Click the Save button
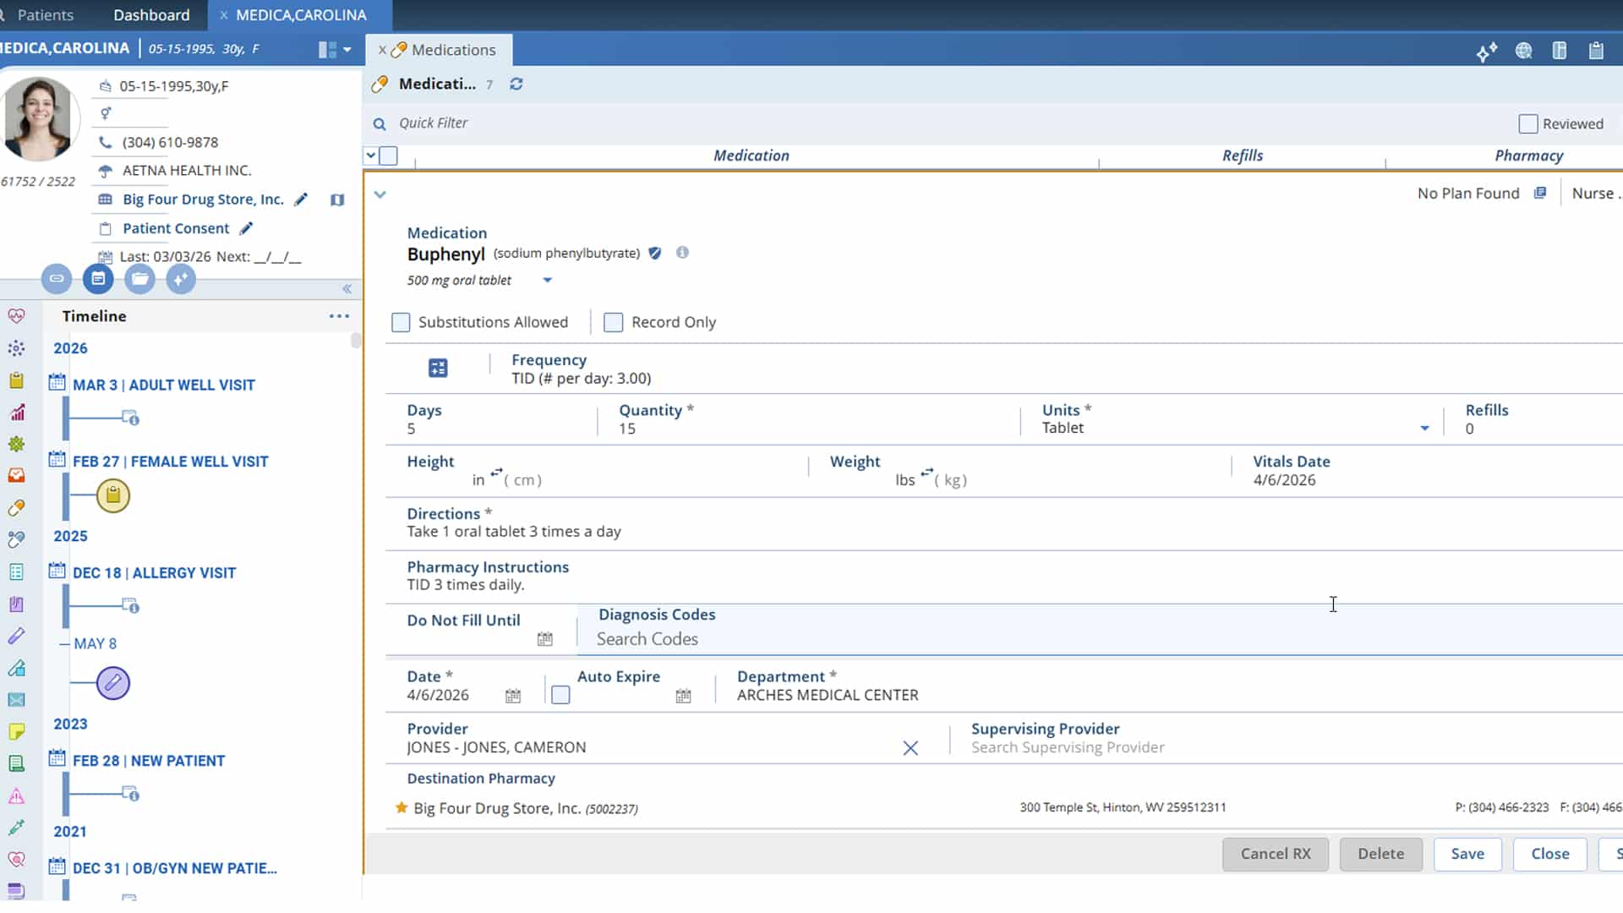 click(1467, 854)
